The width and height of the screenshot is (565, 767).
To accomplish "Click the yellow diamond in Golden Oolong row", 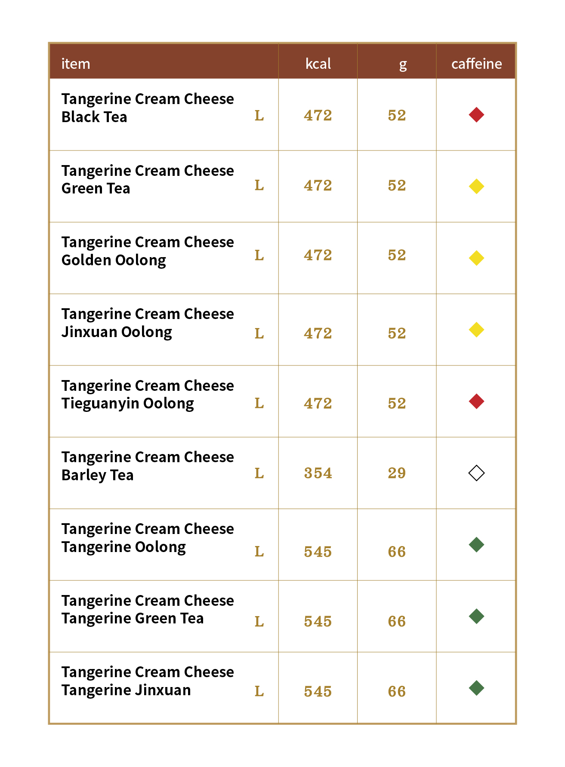I will coord(476,258).
